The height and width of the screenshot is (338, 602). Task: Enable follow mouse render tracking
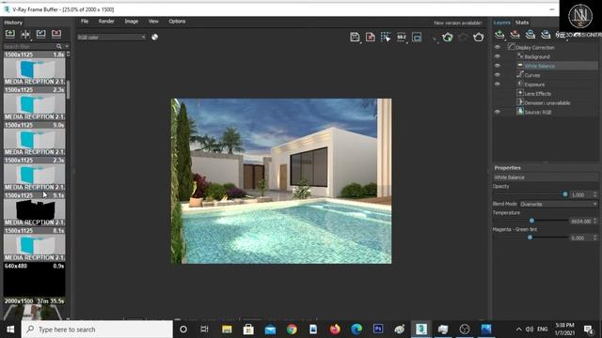click(386, 38)
